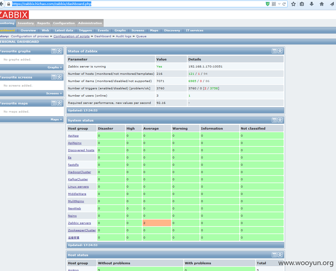Image resolution: width=336 pixels, height=271 pixels.
Task: Open the Inventory main tab
Action: coord(26,23)
